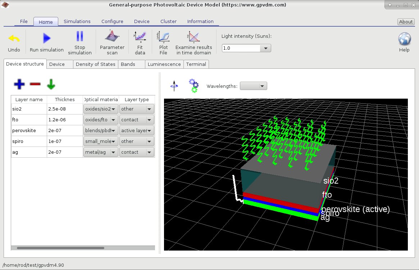The image size is (419, 270).
Task: Move a layer down with the green arrow
Action: click(x=51, y=84)
